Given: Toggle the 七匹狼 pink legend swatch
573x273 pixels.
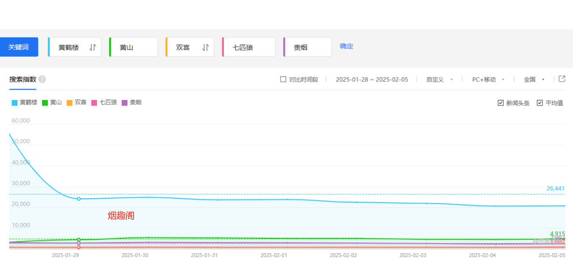Looking at the screenshot, I should (x=94, y=103).
